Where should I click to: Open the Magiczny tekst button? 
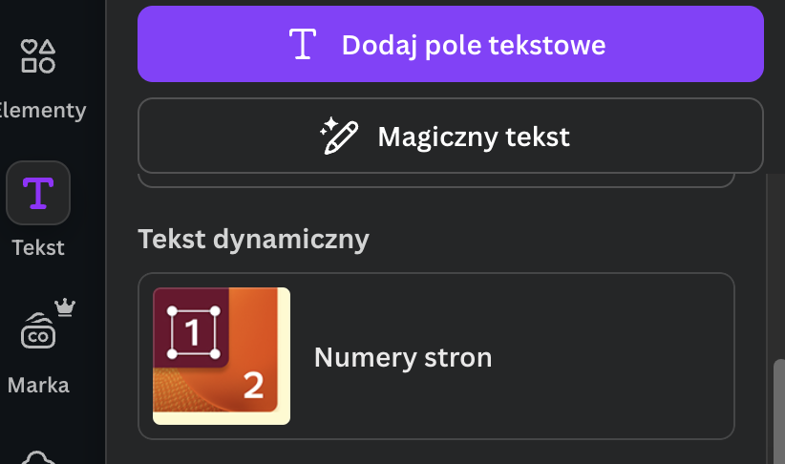pyautogui.click(x=451, y=136)
